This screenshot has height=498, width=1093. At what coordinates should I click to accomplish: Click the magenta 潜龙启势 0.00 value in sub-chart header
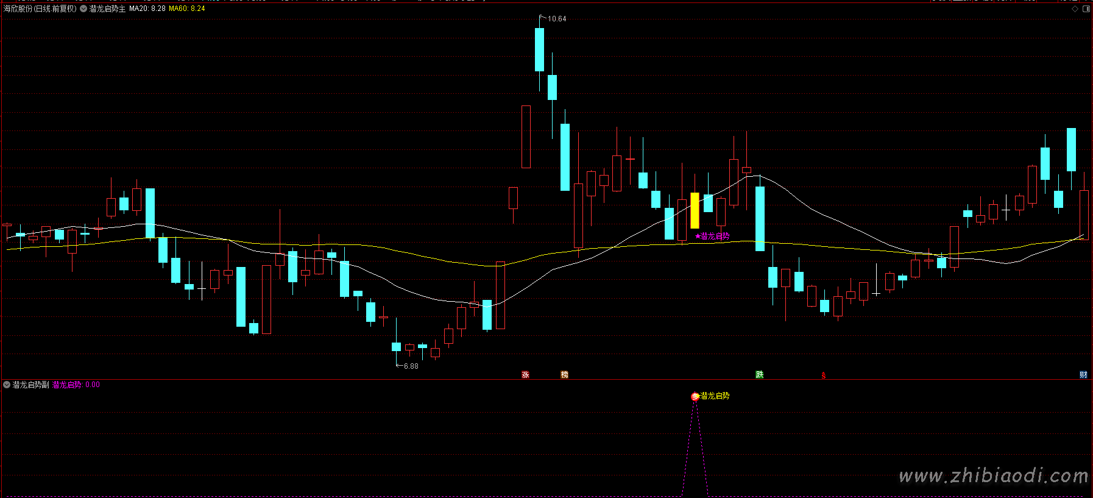click(x=76, y=385)
